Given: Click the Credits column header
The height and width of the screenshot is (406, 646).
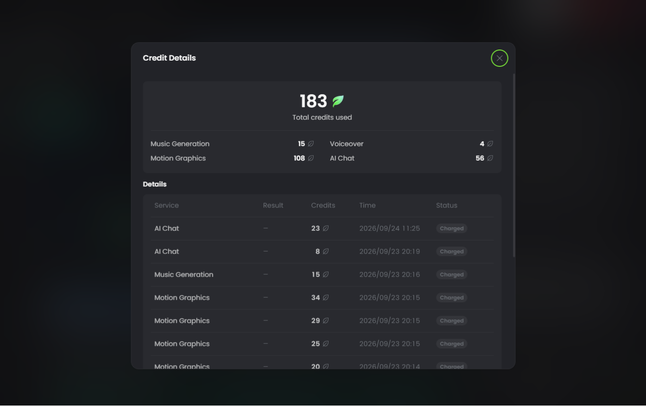Looking at the screenshot, I should tap(323, 205).
